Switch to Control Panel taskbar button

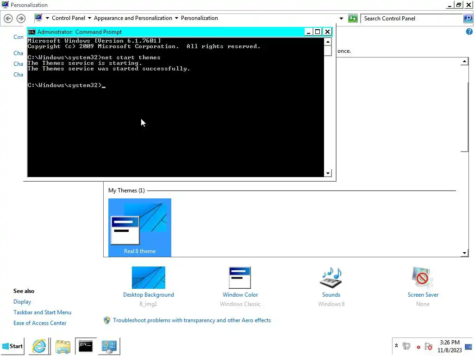(x=109, y=346)
